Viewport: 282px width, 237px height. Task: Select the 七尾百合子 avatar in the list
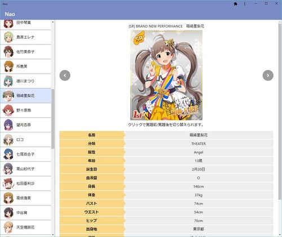point(8,154)
